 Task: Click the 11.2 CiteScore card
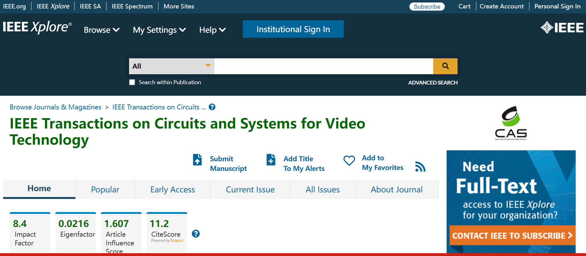pyautogui.click(x=167, y=233)
